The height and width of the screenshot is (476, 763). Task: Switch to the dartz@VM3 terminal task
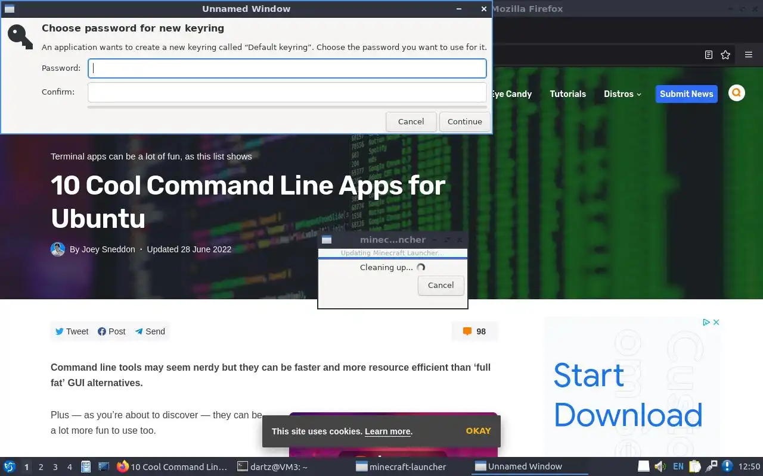click(291, 466)
